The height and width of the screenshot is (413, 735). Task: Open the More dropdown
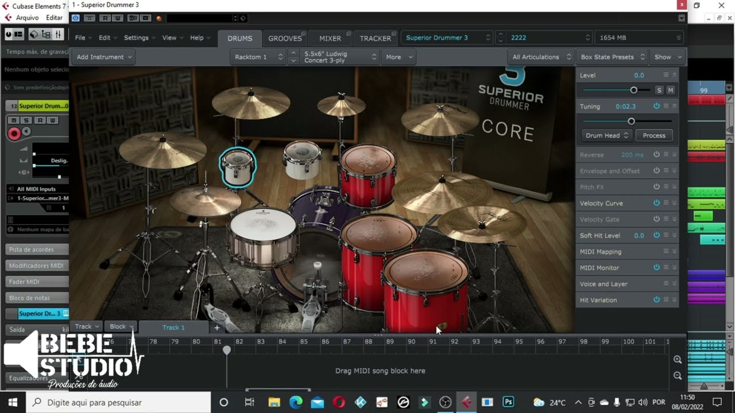tap(398, 57)
